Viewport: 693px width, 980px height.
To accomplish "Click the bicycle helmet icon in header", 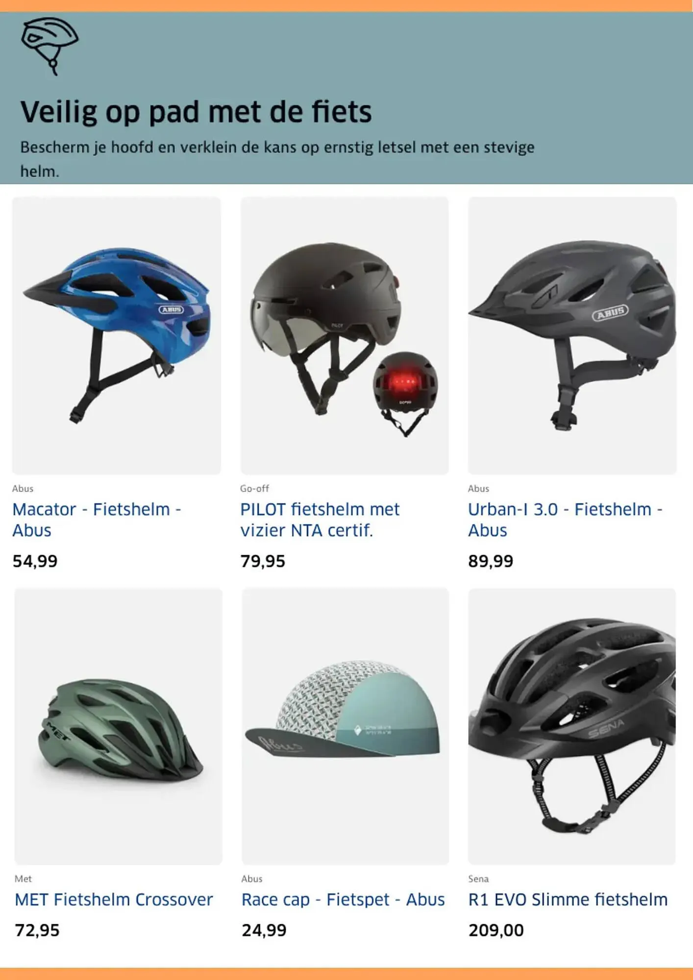I will click(x=49, y=46).
